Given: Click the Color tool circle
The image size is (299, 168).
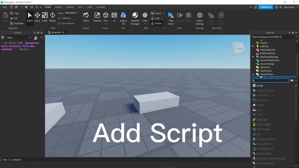Looking at the screenshot, I should click(145, 15).
